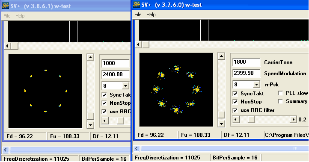Click up arrow beside left constellation display
Image resolution: width=309 pixels, height=162 pixels.
(90, 57)
